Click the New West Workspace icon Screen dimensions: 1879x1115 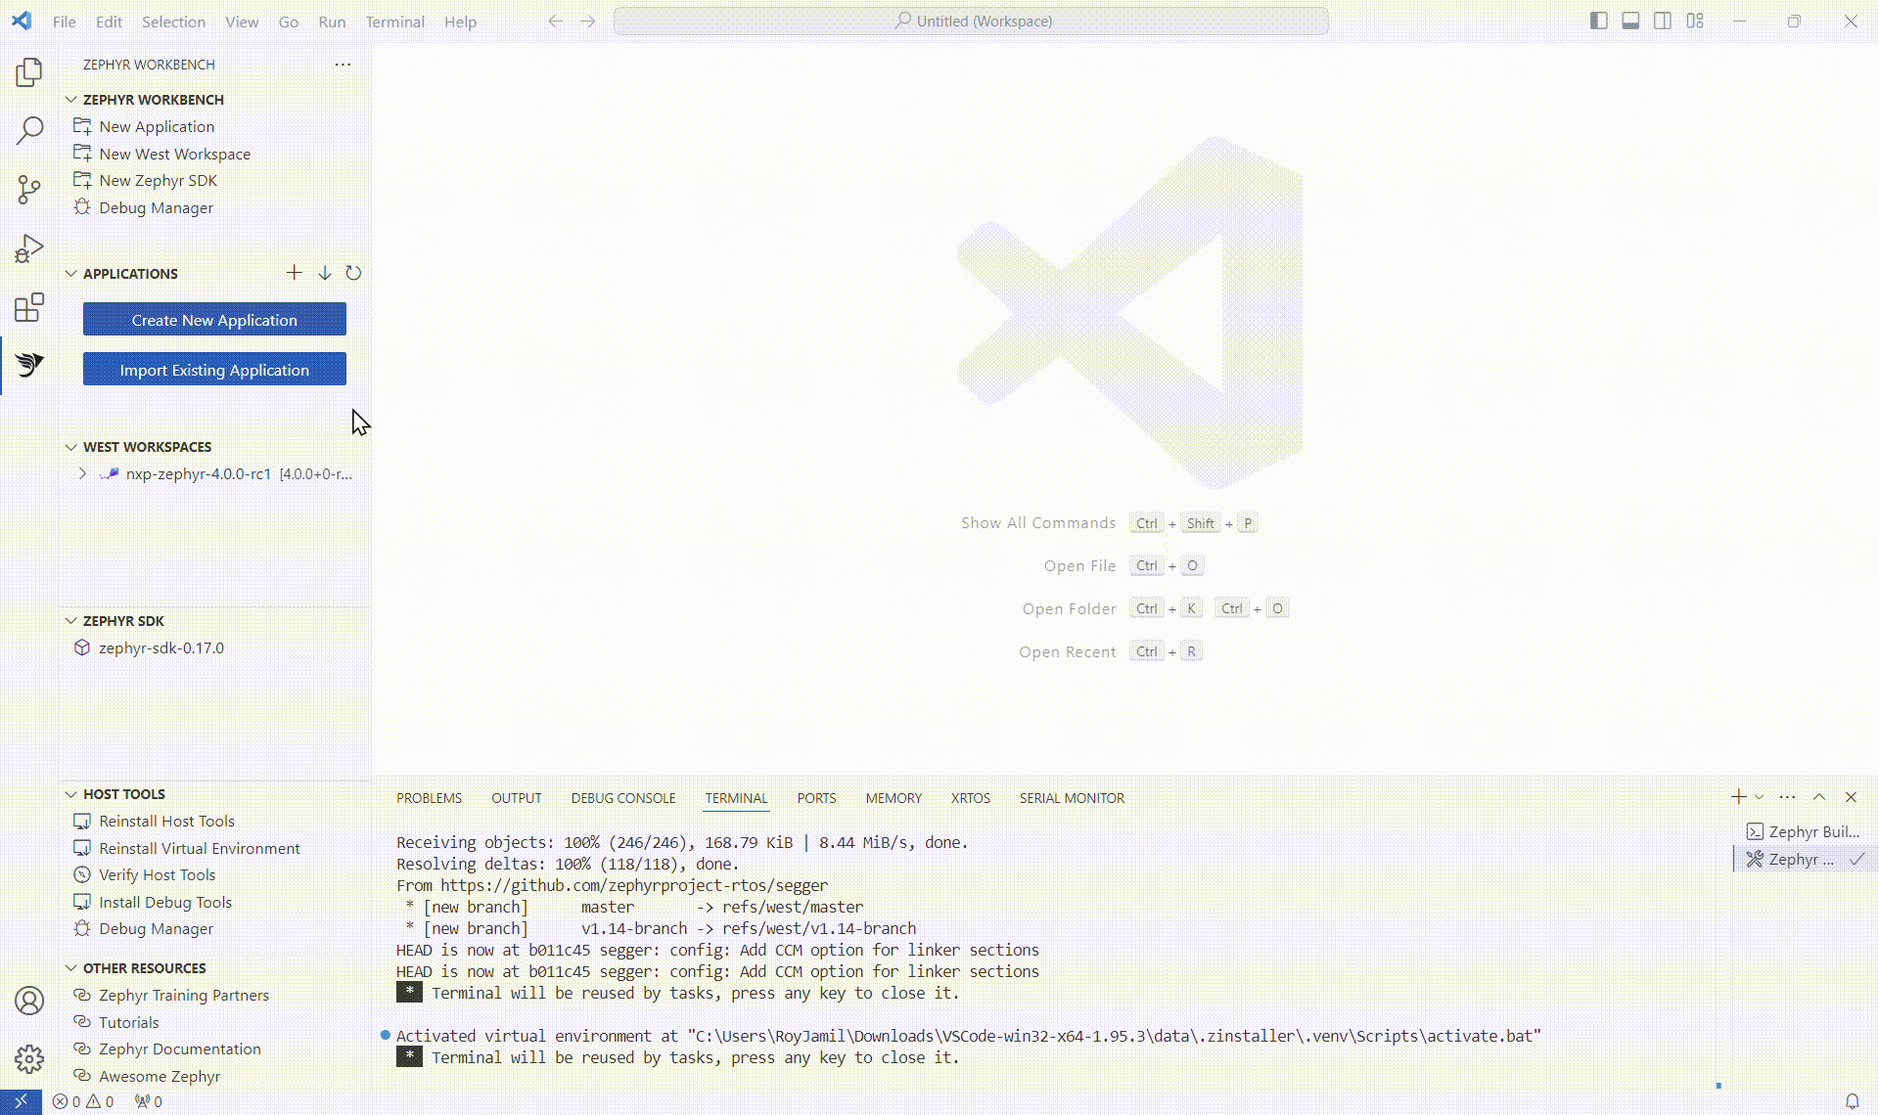tap(82, 153)
